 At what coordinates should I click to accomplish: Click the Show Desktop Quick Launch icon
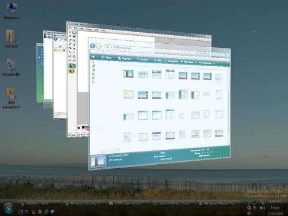tap(21, 212)
